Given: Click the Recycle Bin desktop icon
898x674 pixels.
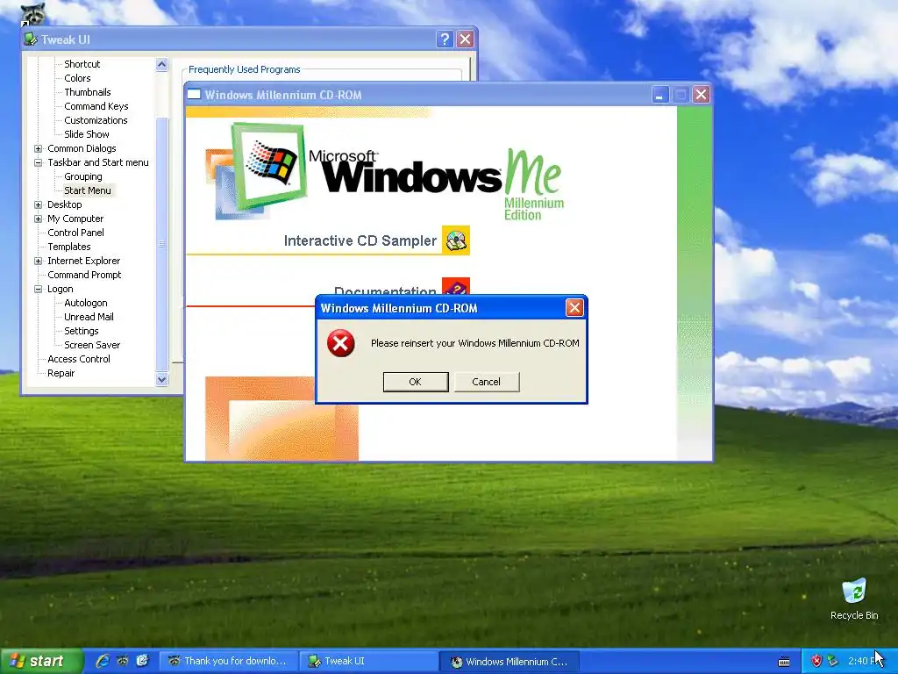Looking at the screenshot, I should (x=854, y=599).
